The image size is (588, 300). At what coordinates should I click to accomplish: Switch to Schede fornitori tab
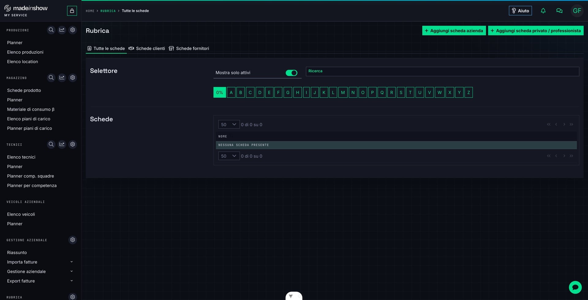click(x=189, y=48)
